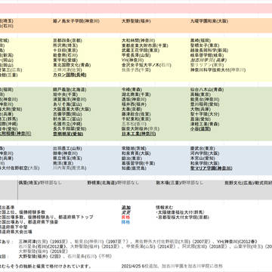Select the cell 九曜学園和泉(大阪)

(209, 21)
